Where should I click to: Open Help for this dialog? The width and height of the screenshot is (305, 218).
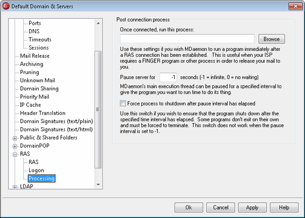(284, 208)
